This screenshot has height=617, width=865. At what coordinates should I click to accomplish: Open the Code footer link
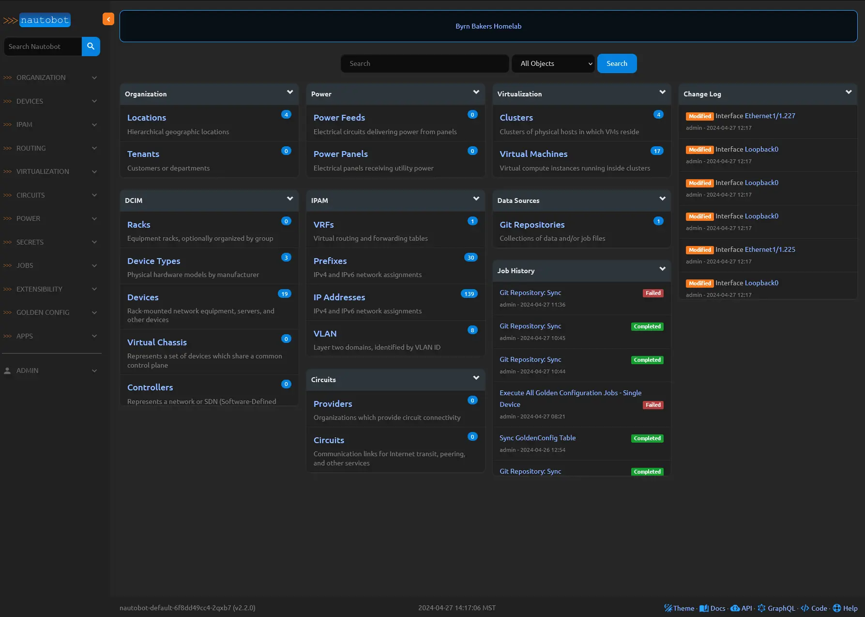[814, 608]
